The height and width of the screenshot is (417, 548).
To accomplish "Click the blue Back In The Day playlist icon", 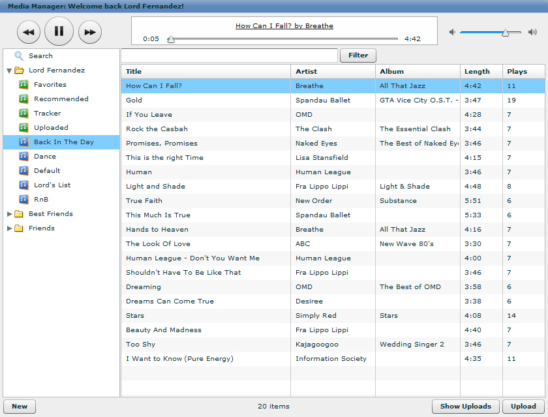I will pos(23,142).
